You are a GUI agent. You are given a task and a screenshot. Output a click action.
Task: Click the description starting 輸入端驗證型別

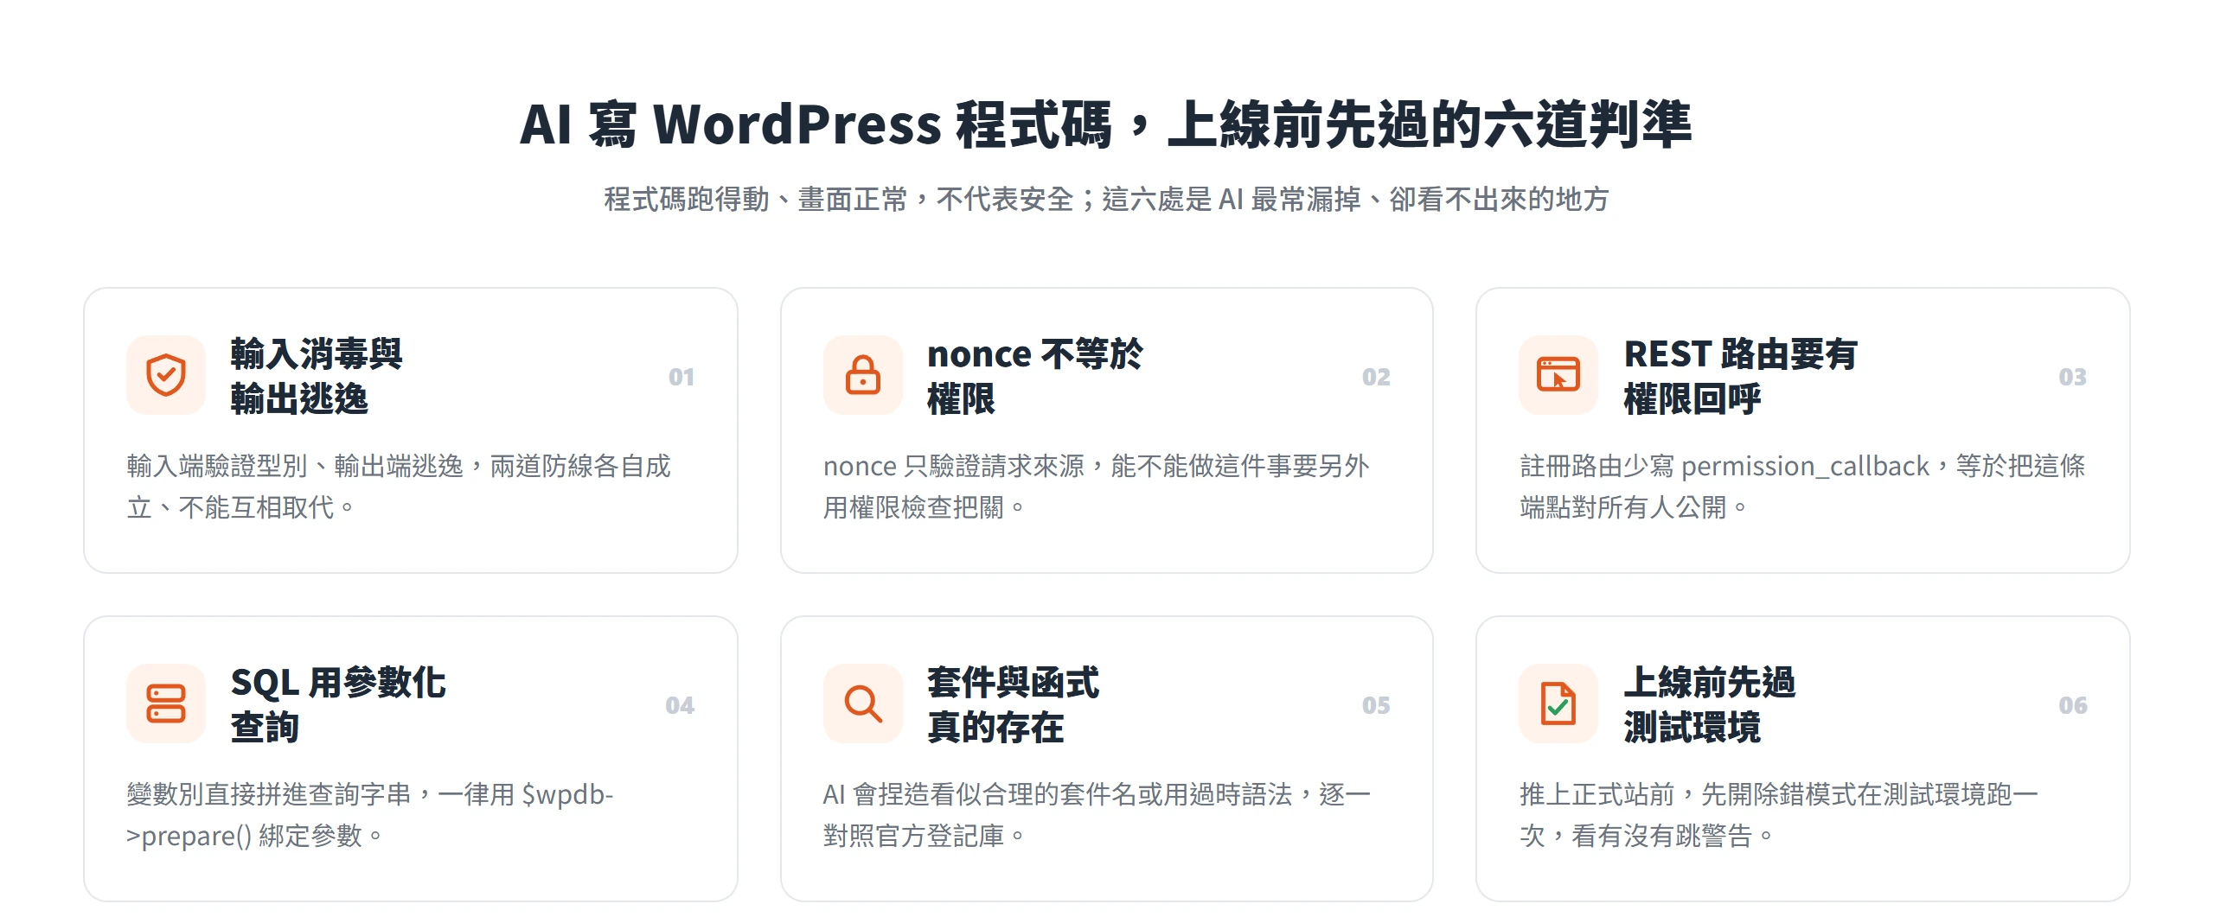(399, 487)
